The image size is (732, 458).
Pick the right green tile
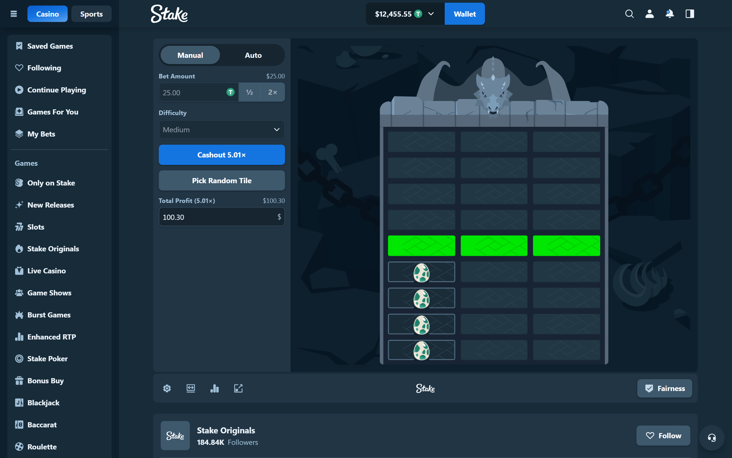tap(566, 246)
